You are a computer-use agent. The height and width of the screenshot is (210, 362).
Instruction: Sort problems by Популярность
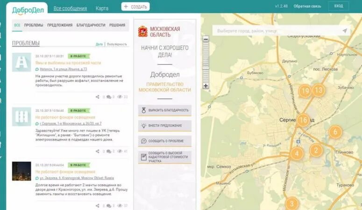[117, 44]
